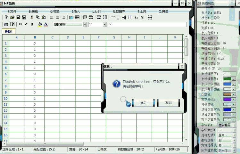Open the G.格式 menu
Image resolution: width=240 pixels, height=154 pixels.
point(55,11)
